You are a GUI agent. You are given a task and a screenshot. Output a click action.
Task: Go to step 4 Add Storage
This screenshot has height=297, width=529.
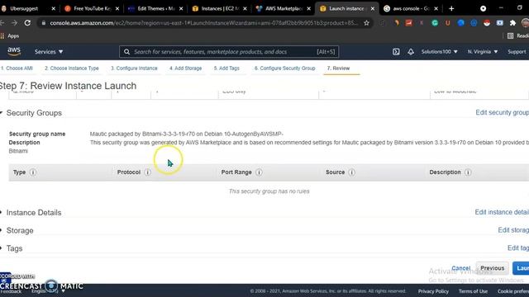tap(185, 68)
